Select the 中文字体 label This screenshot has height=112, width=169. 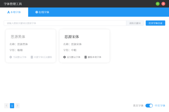160,106
